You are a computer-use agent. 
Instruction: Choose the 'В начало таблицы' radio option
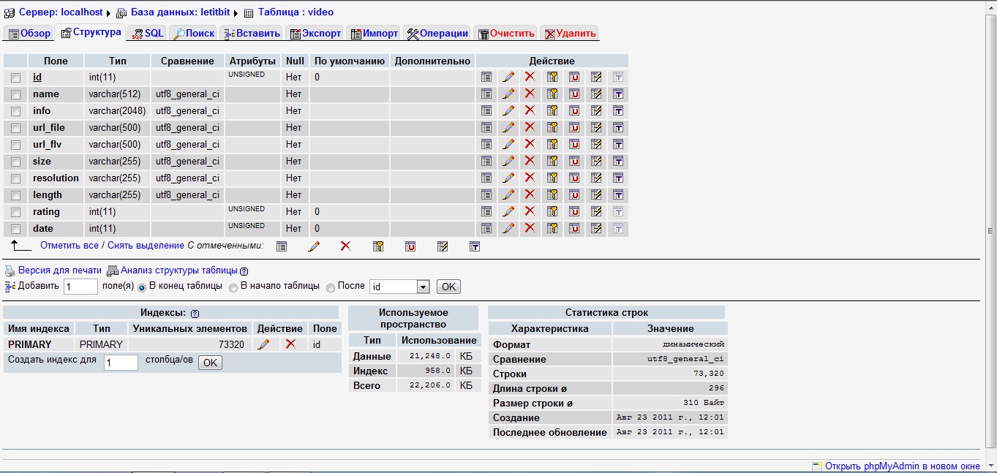pos(233,287)
